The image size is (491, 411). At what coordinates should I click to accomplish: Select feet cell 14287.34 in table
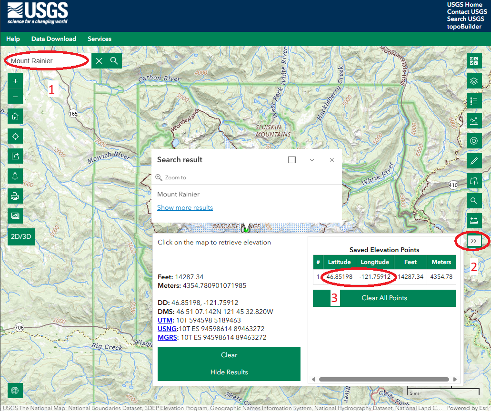point(410,277)
